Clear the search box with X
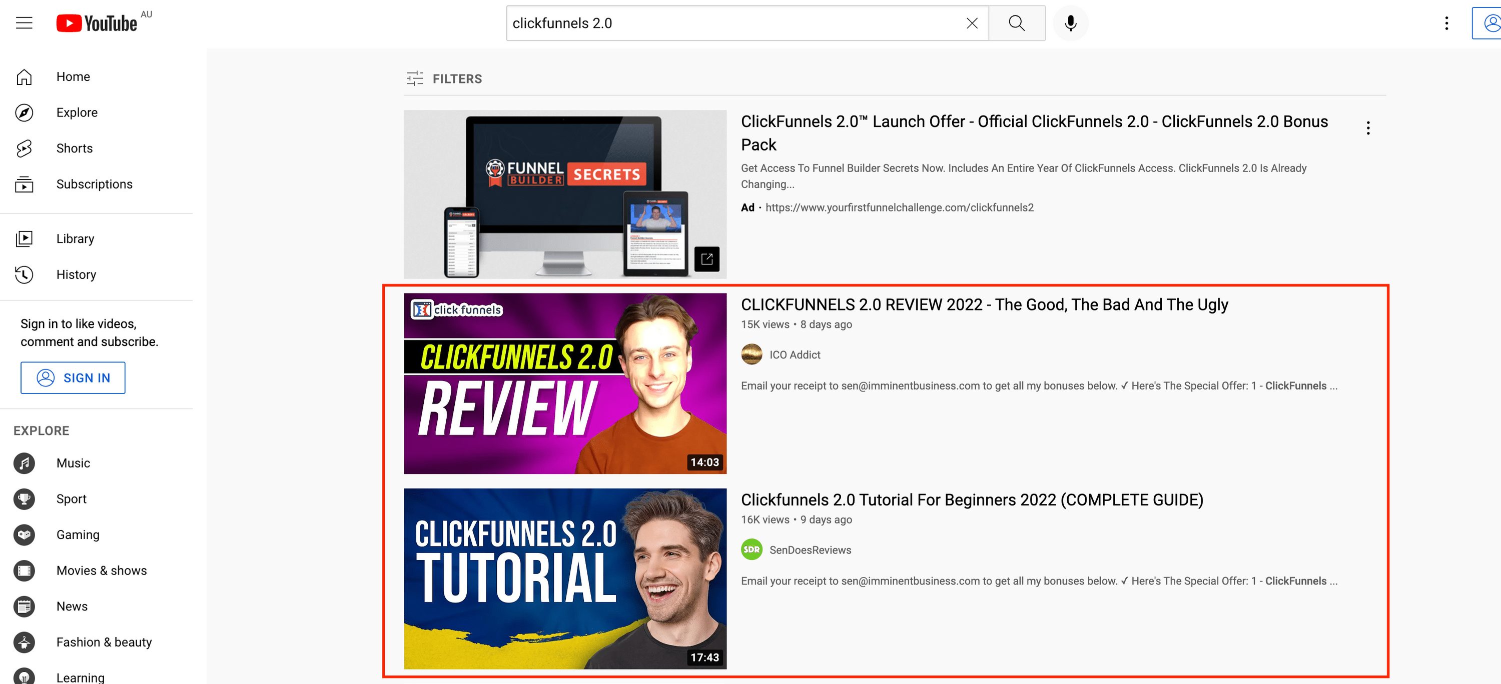The width and height of the screenshot is (1501, 684). click(x=972, y=23)
